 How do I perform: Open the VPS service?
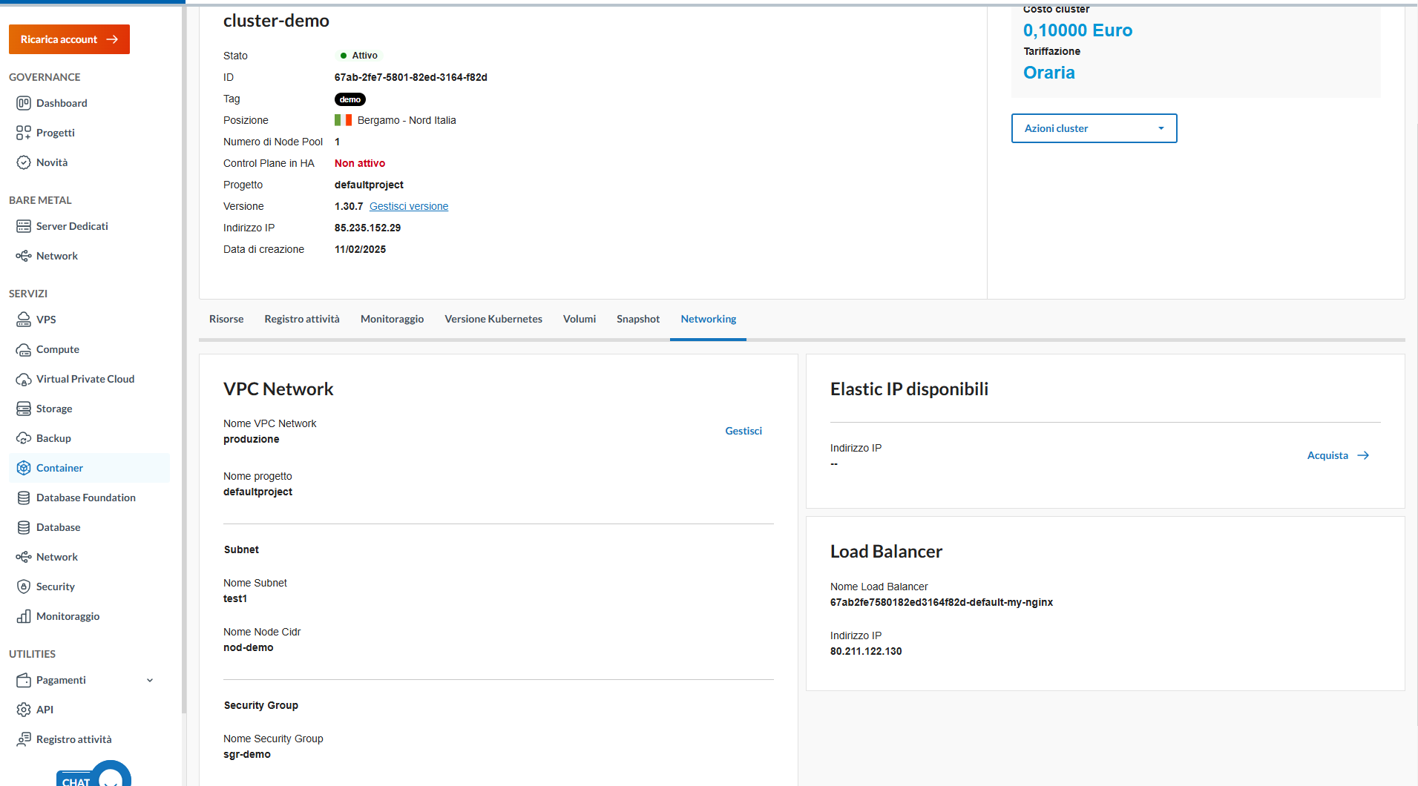pyautogui.click(x=46, y=320)
